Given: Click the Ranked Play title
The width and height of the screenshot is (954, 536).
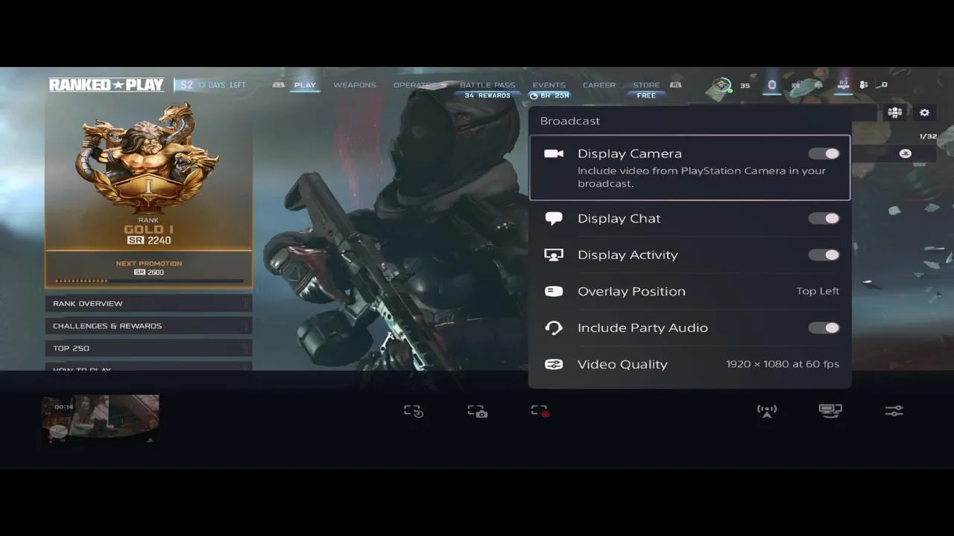Looking at the screenshot, I should click(107, 85).
